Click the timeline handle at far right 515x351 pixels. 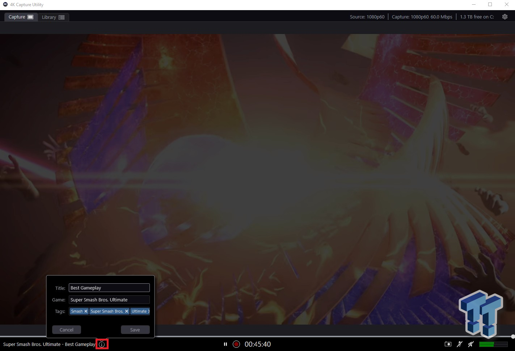(x=513, y=337)
